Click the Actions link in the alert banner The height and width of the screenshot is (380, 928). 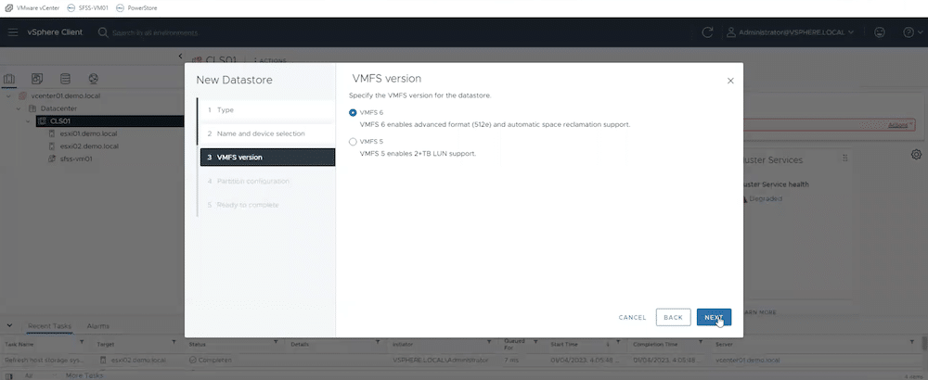coord(897,125)
